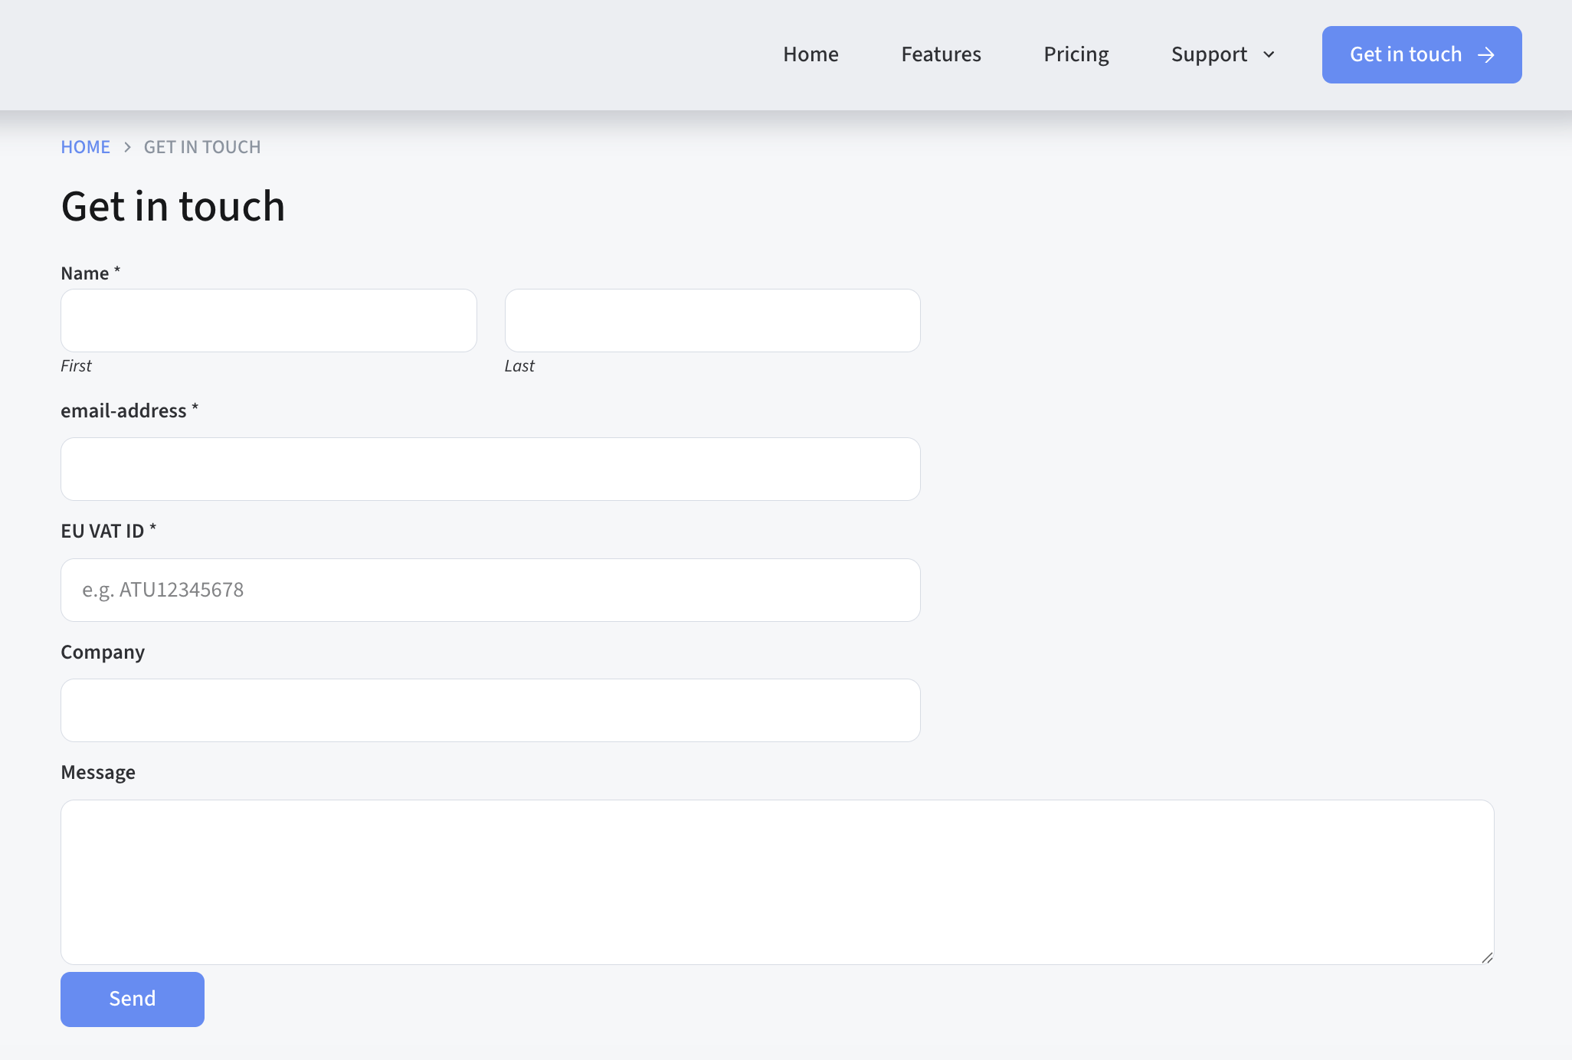The image size is (1572, 1060).
Task: Click the EU VAT ID field
Action: pyautogui.click(x=490, y=590)
